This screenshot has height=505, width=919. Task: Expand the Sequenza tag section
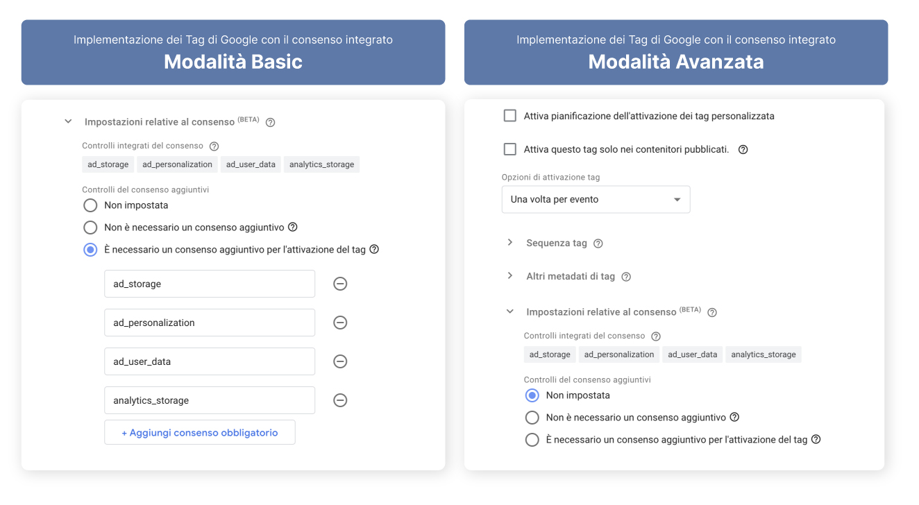(510, 243)
